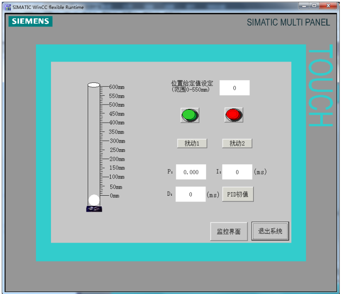342x294 pixels.
Task: Click the SIEMENS logo
Action: coord(30,21)
